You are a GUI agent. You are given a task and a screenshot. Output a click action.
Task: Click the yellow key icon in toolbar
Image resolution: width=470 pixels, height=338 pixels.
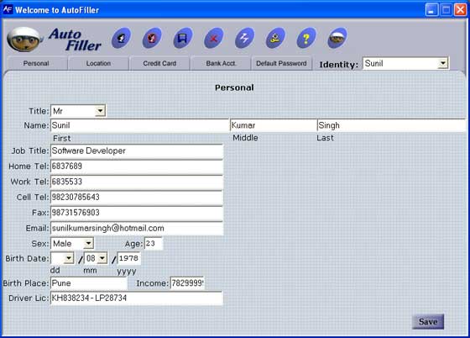coord(275,38)
